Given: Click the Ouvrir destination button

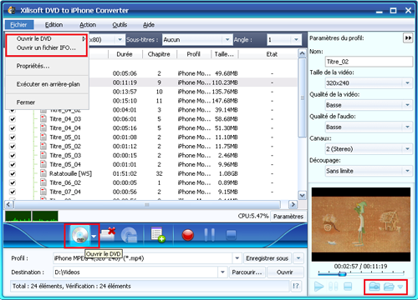Looking at the screenshot, I should tap(285, 272).
